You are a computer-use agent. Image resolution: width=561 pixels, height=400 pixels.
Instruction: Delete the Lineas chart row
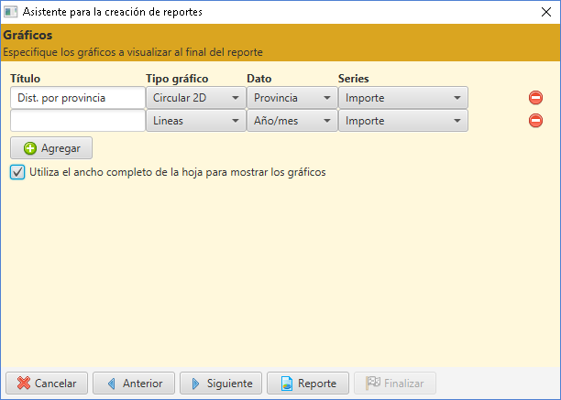[x=535, y=120]
